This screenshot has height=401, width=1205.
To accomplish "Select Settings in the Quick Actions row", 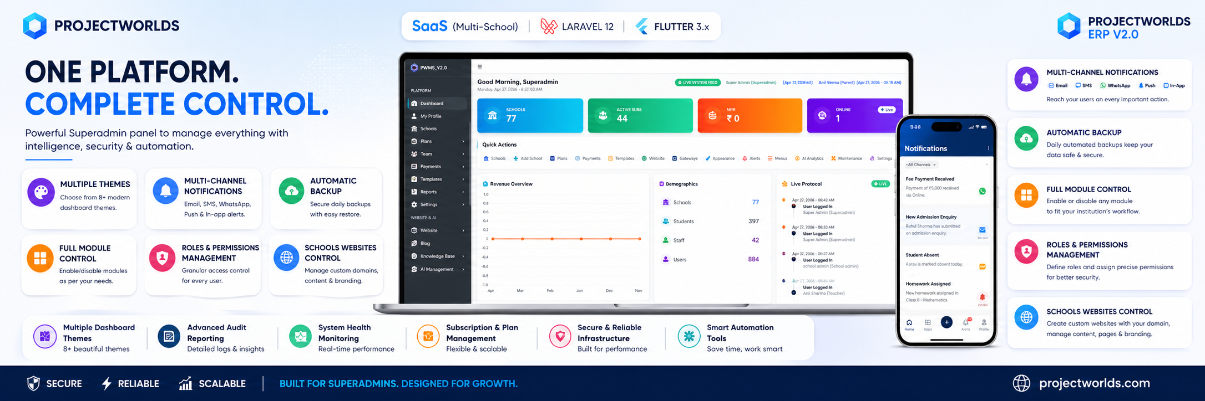I will coord(881,158).
